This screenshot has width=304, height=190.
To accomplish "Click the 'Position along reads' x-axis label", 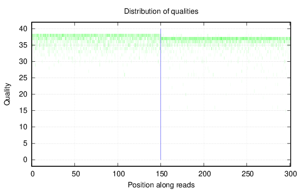I will [x=161, y=185].
